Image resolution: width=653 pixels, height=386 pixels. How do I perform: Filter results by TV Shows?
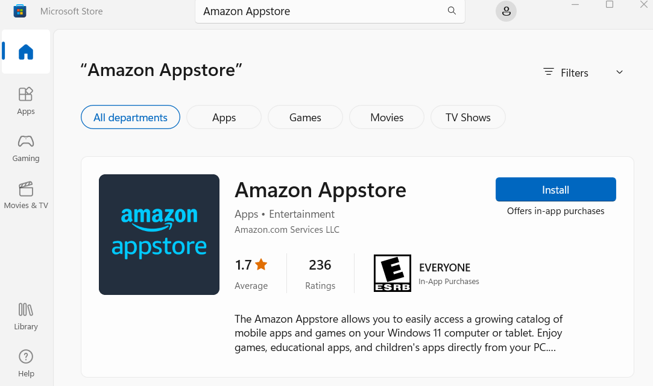[x=468, y=118]
